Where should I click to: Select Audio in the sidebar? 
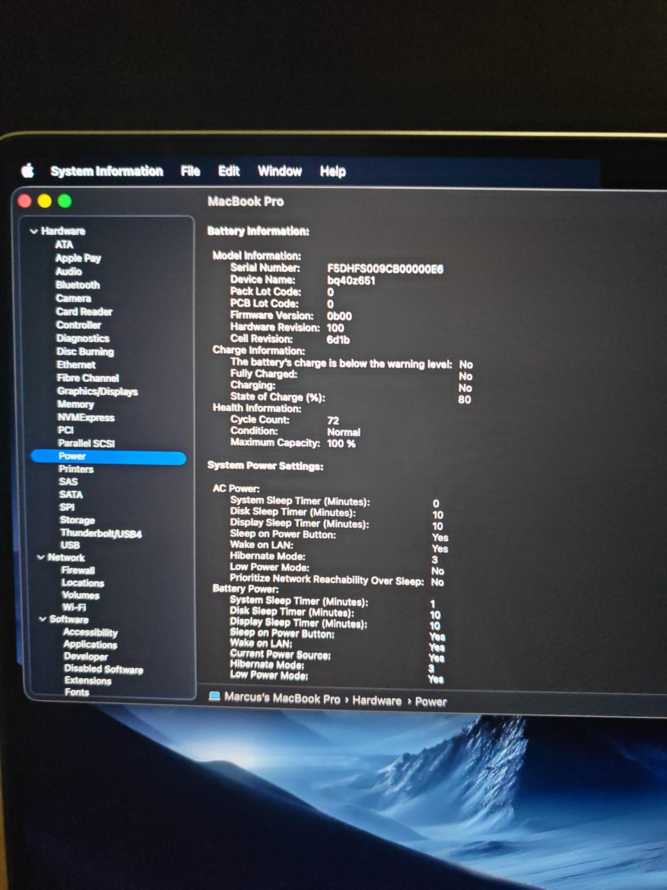[69, 271]
